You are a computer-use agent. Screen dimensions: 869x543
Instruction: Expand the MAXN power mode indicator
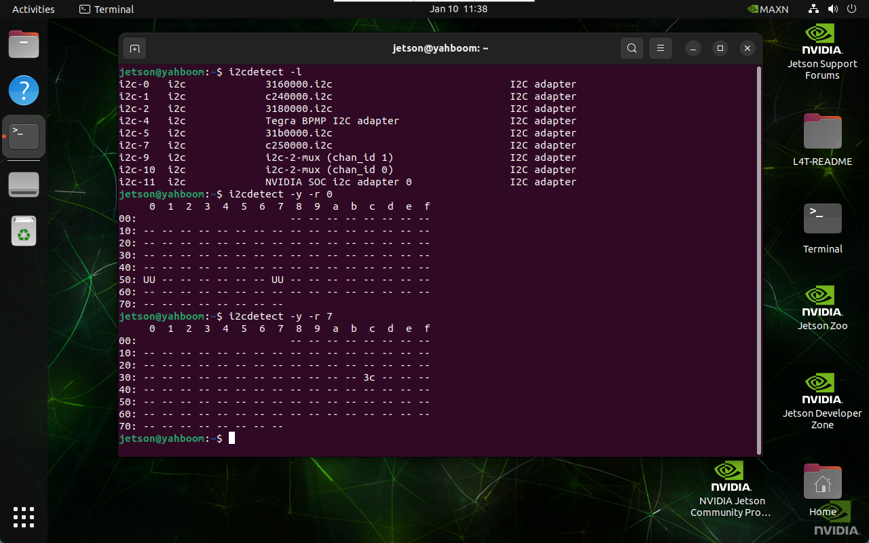768,10
